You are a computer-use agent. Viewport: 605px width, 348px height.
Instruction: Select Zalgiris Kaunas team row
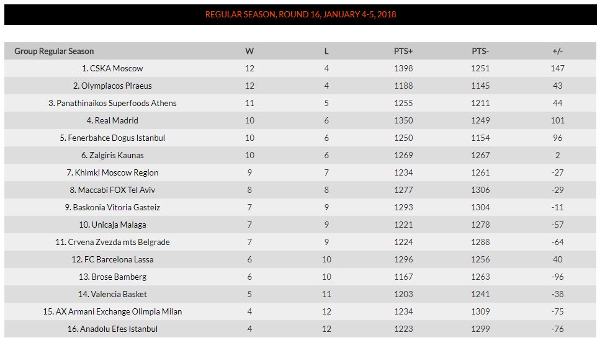112,155
